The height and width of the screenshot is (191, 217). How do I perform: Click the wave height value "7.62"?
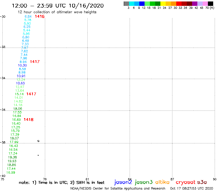[x=24, y=51]
